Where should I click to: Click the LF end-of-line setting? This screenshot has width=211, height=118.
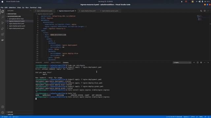click(197, 117)
